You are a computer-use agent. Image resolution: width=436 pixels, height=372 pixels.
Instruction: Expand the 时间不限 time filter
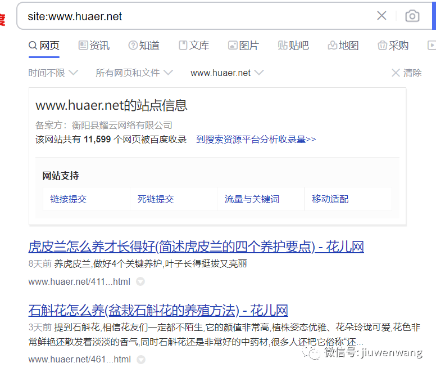[53, 73]
